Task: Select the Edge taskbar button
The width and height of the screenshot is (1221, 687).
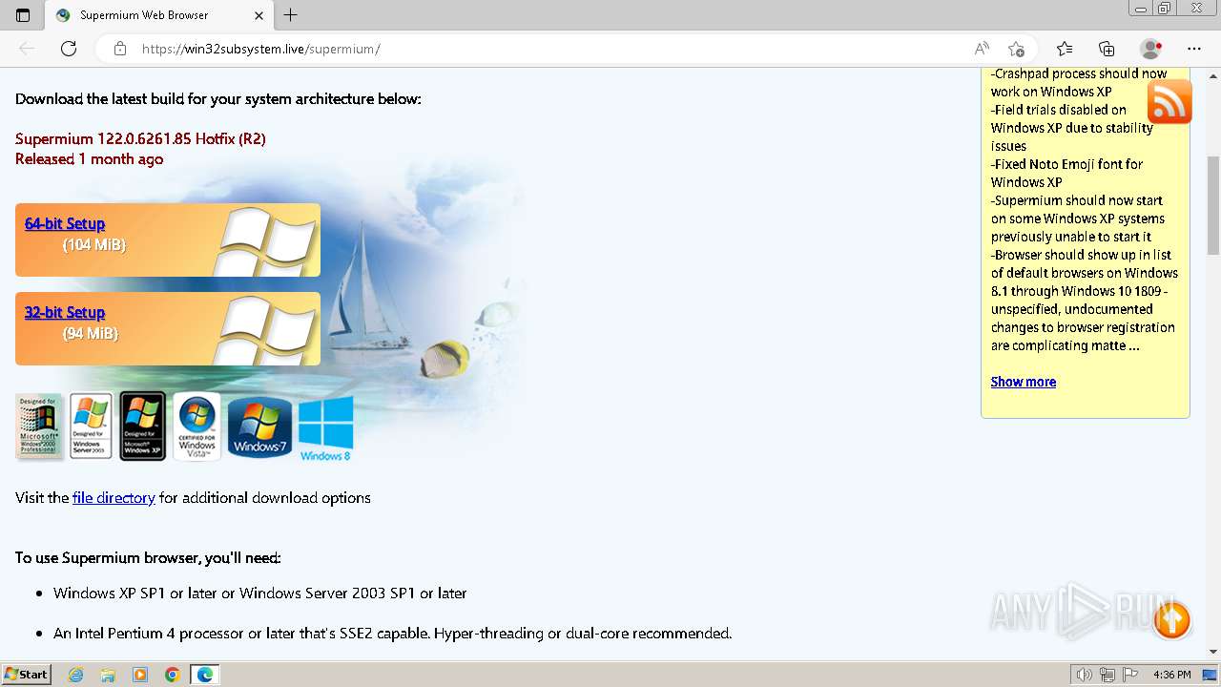Action: 205,675
